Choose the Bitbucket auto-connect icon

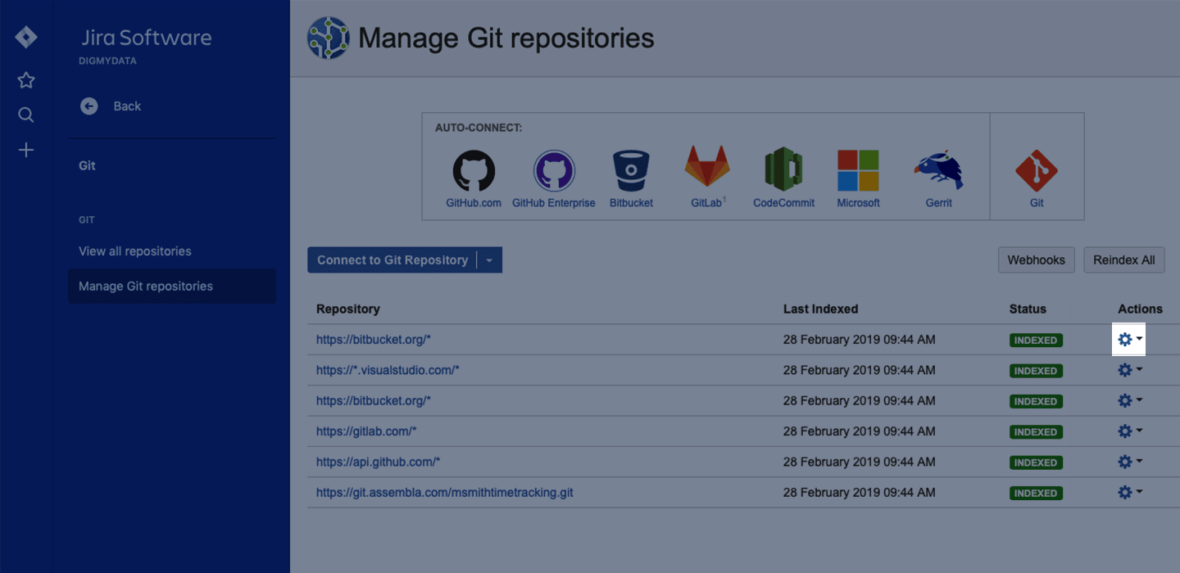(x=631, y=171)
